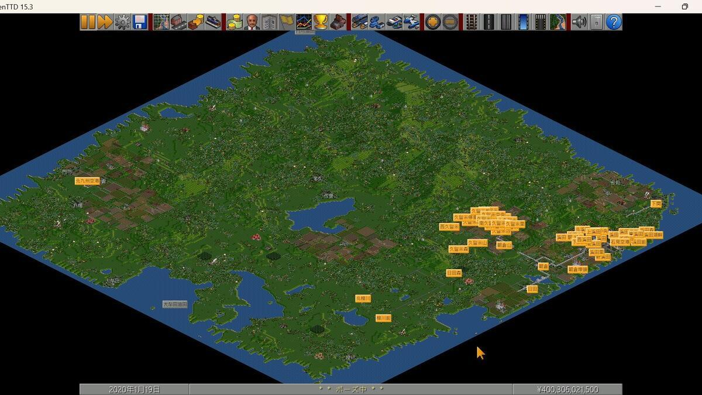Open company finances window
The image size is (702, 395).
click(x=235, y=22)
